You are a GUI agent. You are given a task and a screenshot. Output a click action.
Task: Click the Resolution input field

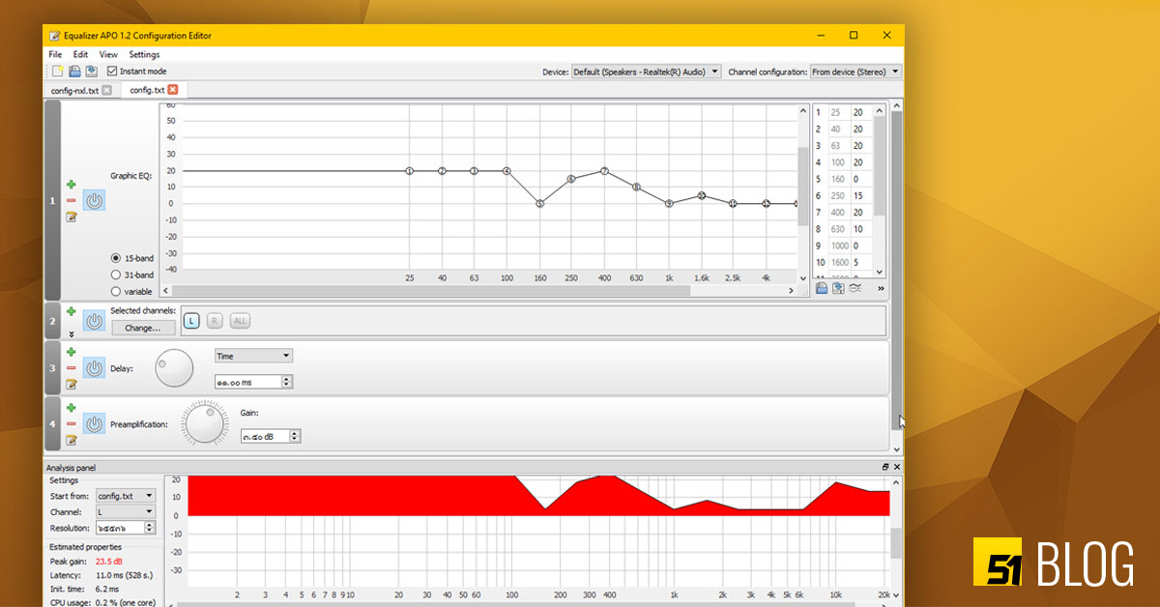click(x=120, y=528)
